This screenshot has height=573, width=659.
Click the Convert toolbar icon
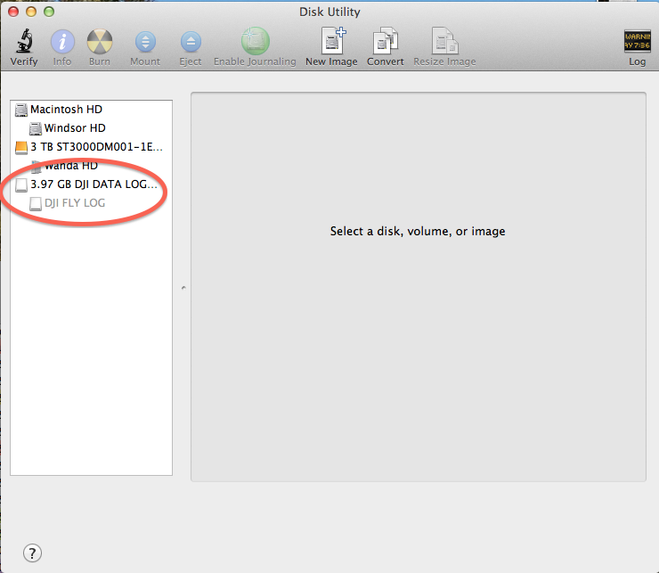[386, 41]
